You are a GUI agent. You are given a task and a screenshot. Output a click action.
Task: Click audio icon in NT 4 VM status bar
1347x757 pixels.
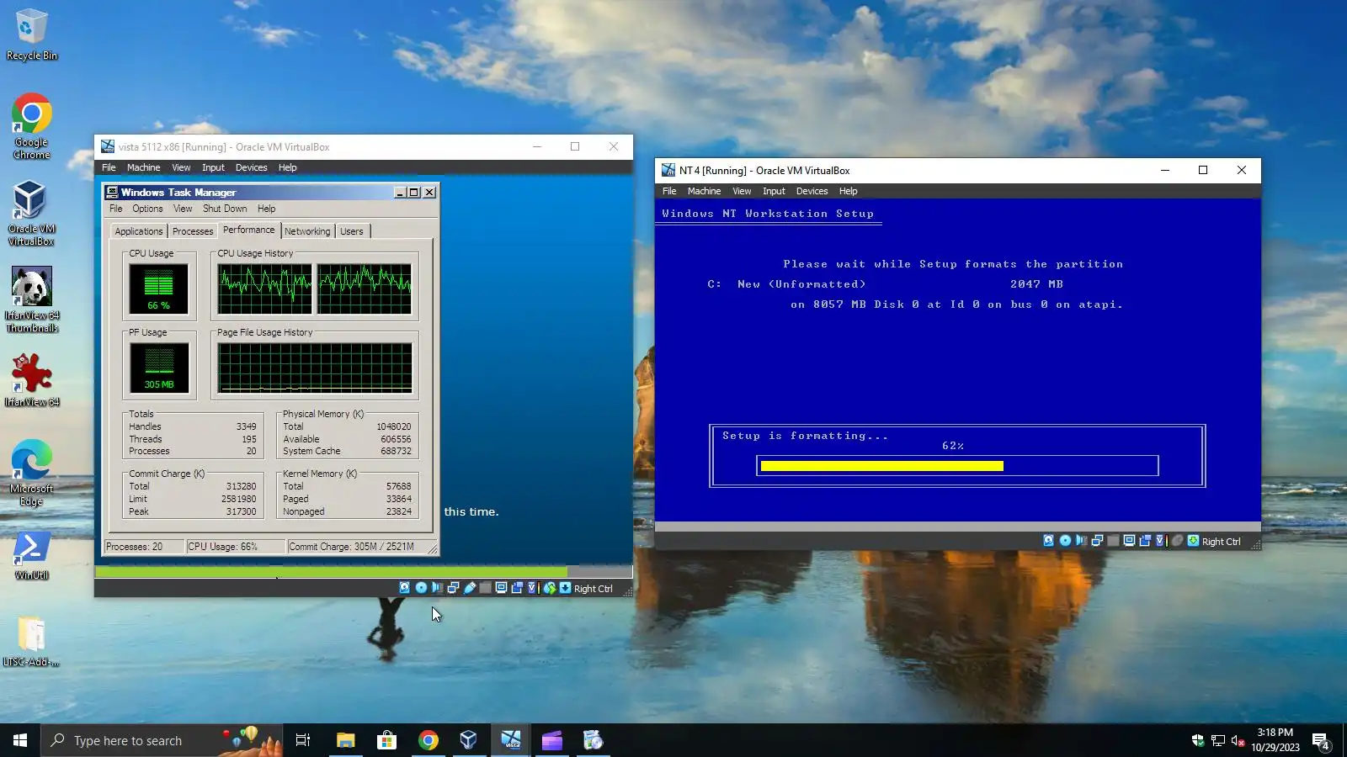[x=1081, y=541]
